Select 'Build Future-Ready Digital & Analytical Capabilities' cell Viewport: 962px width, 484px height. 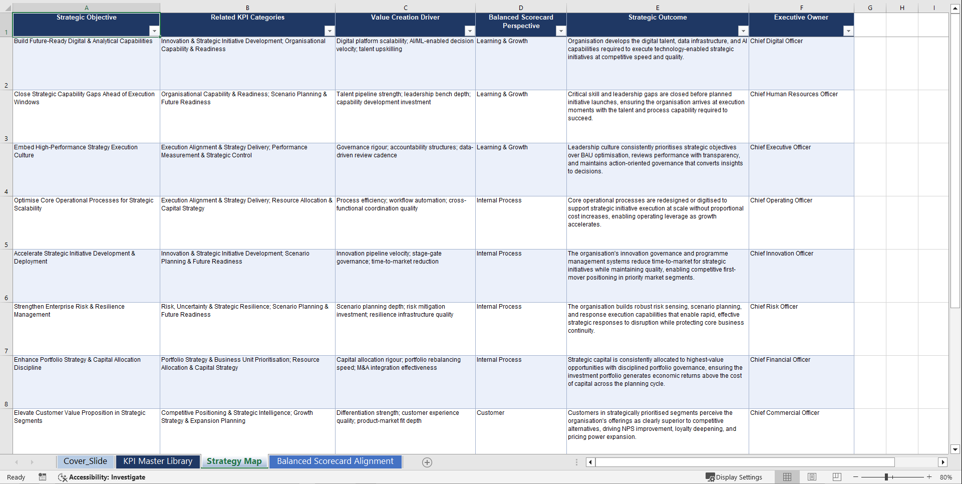click(86, 63)
